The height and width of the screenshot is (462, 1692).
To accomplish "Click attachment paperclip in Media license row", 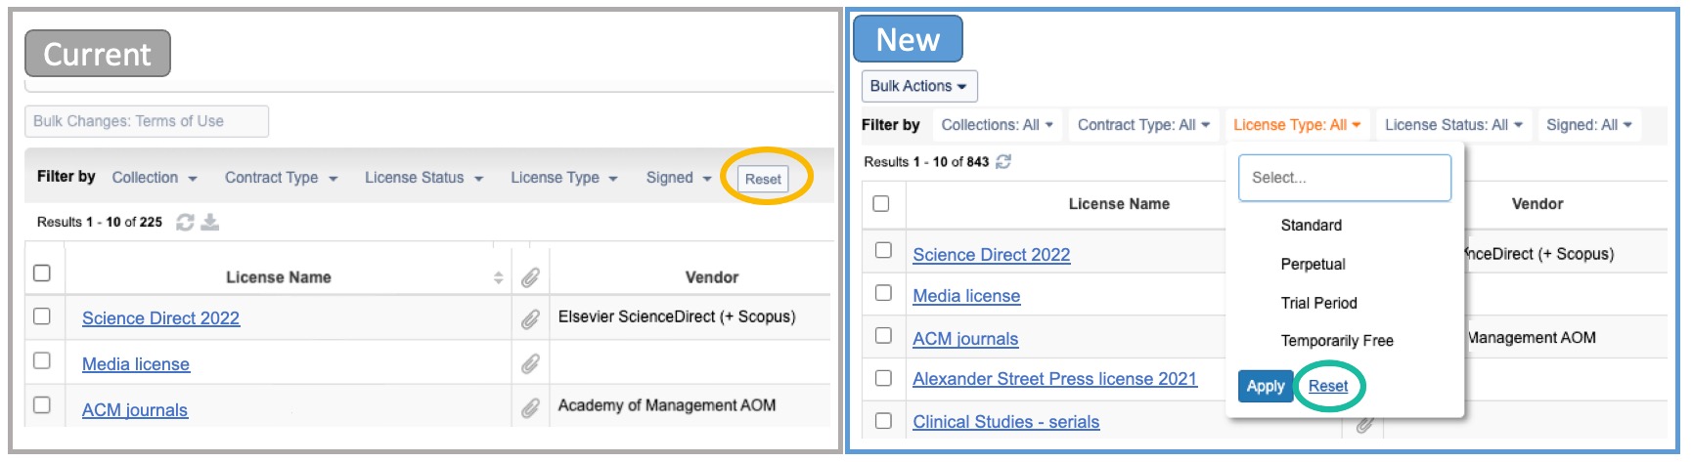I will [530, 364].
